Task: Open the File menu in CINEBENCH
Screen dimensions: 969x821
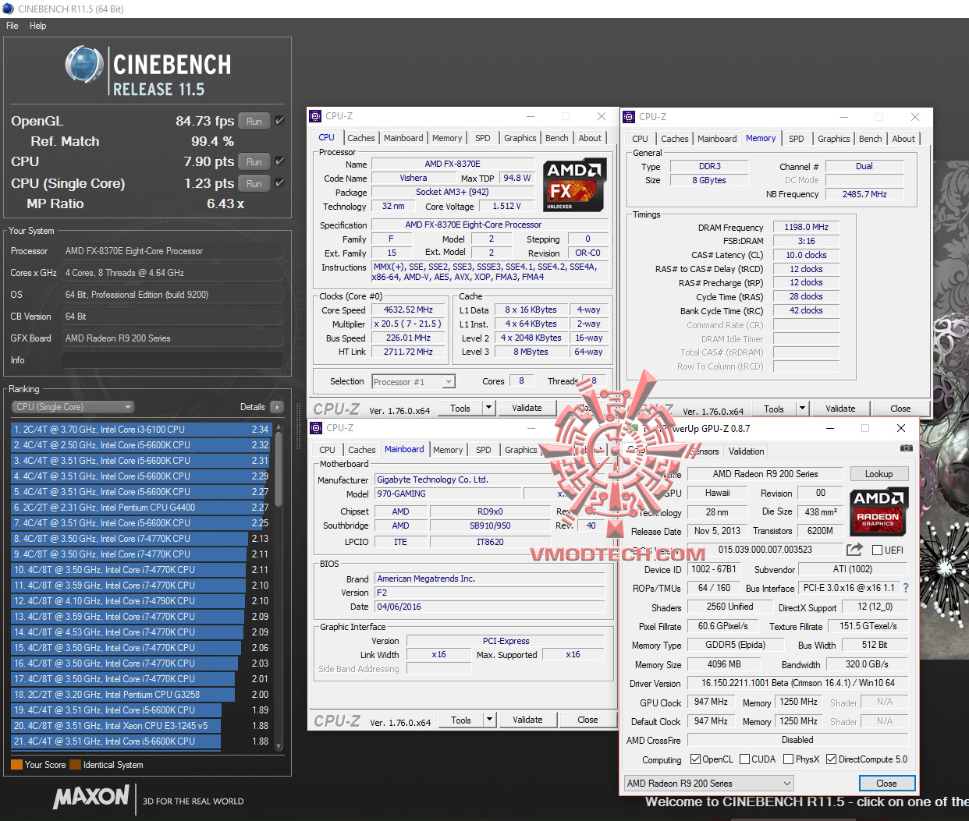Action: click(x=12, y=26)
